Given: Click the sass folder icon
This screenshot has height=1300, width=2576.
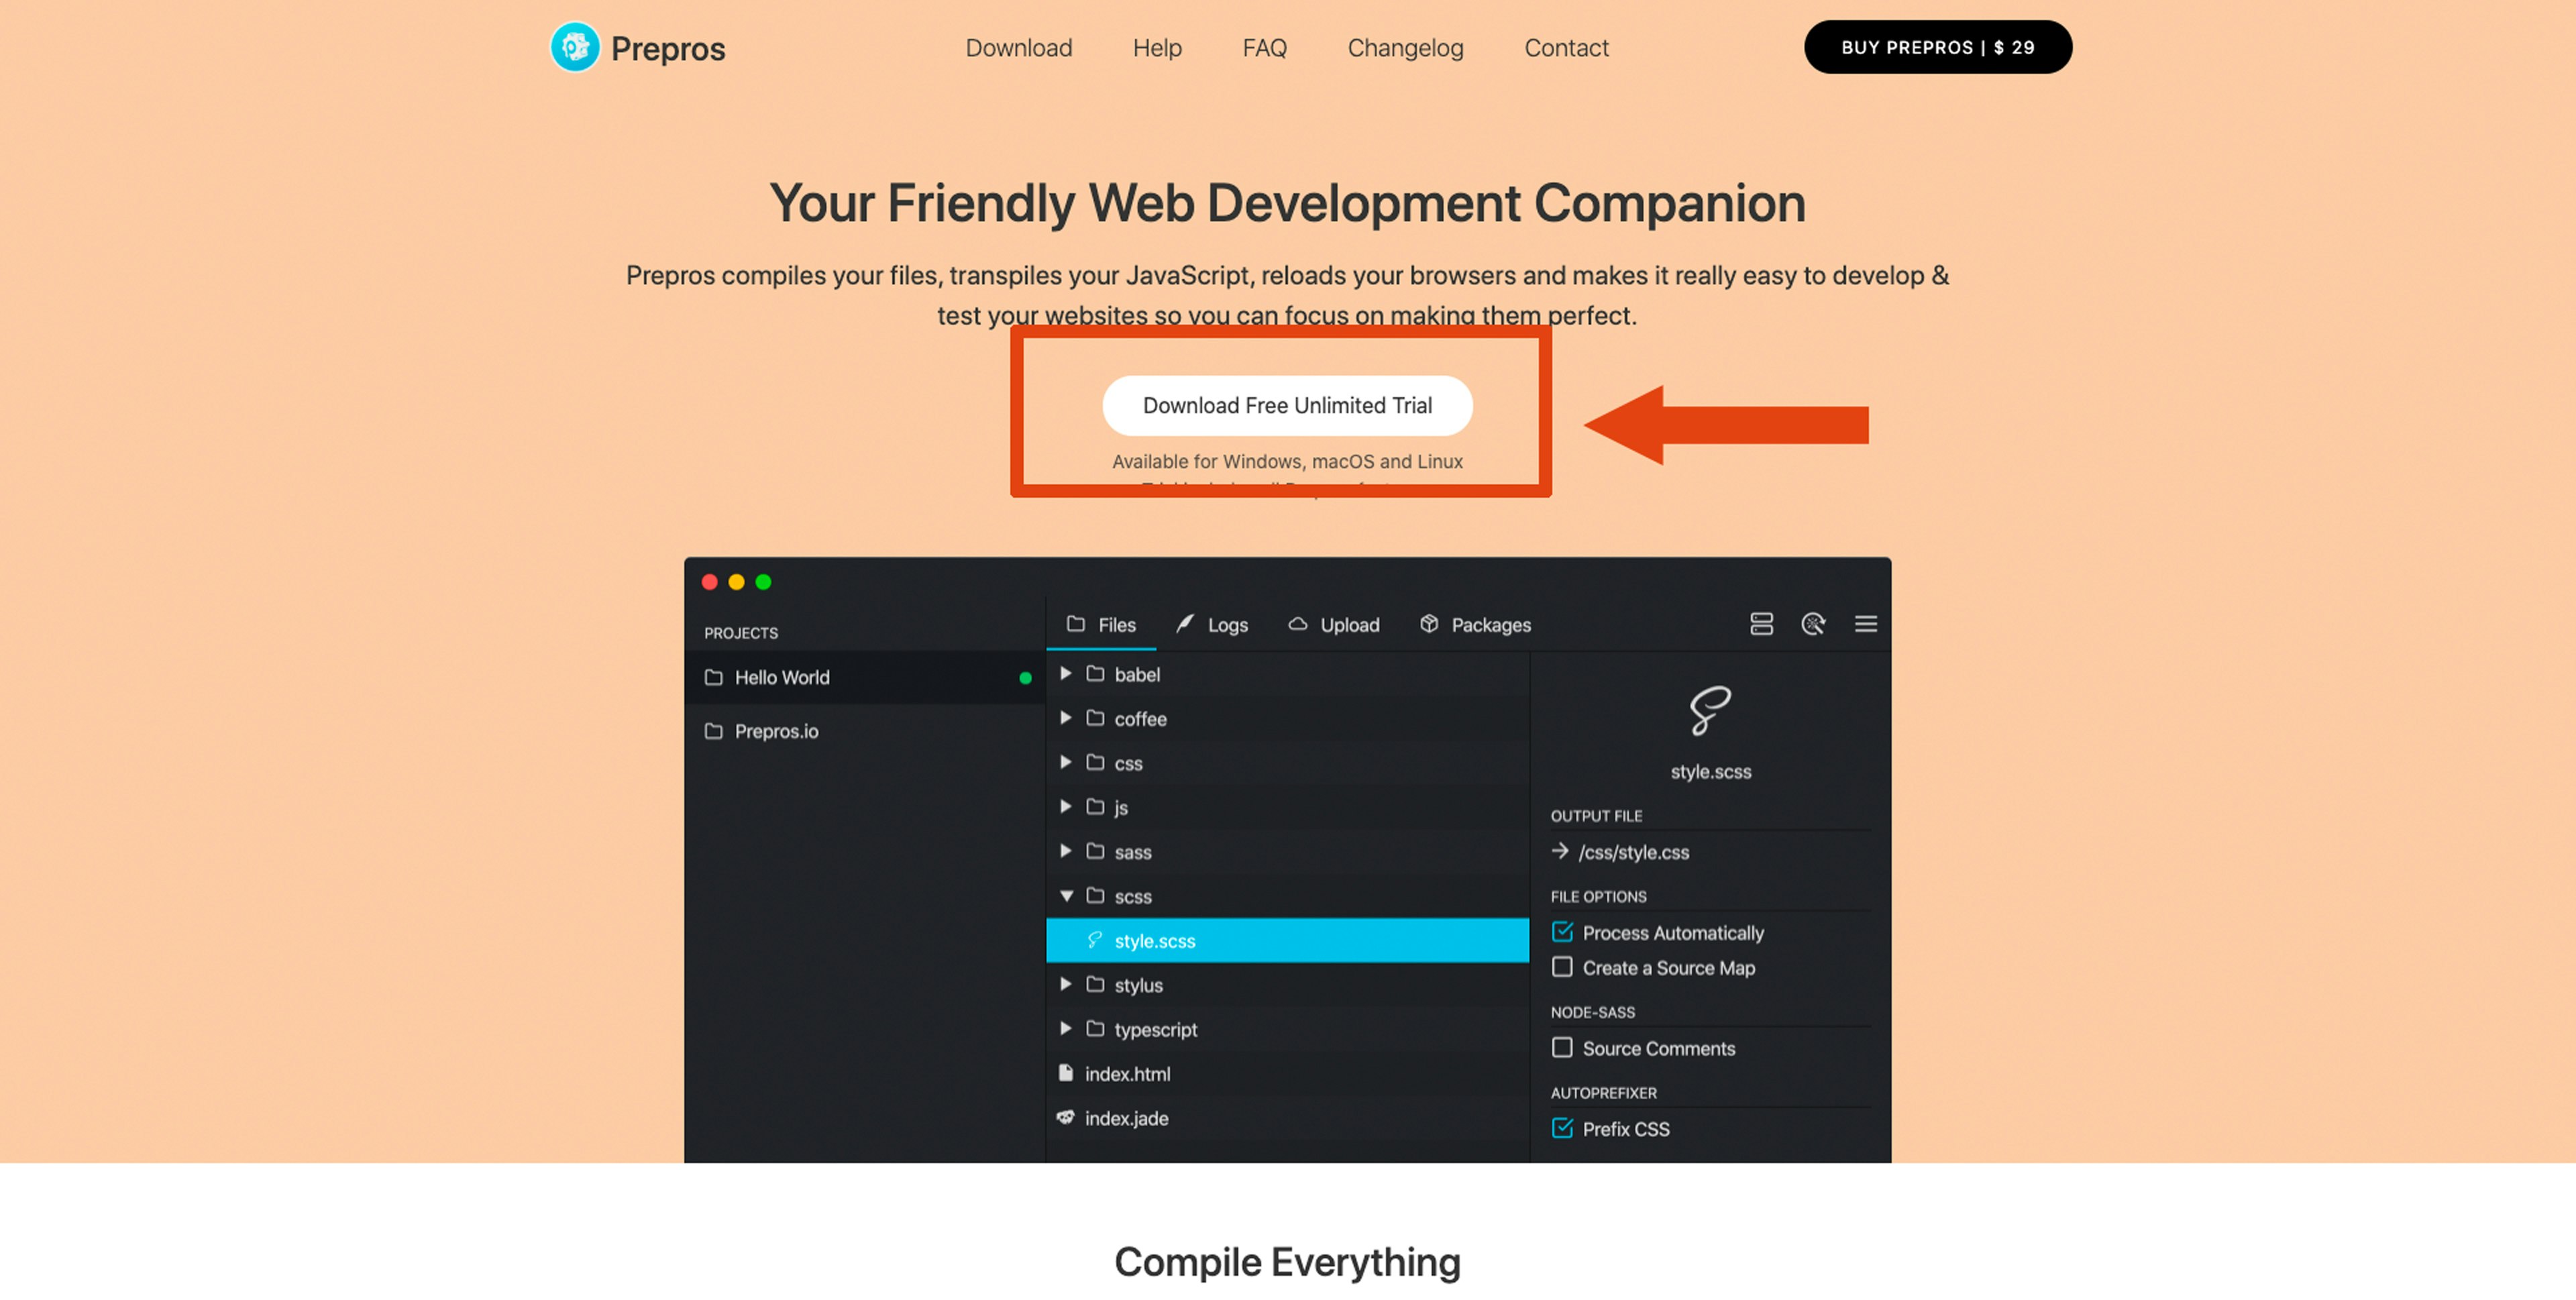Looking at the screenshot, I should 1095,851.
